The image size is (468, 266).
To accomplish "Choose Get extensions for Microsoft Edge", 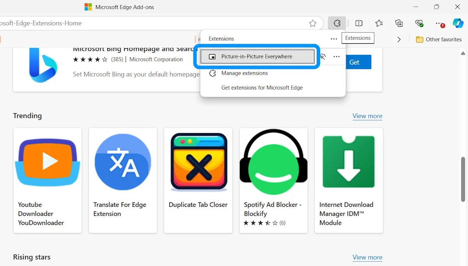I will point(262,88).
